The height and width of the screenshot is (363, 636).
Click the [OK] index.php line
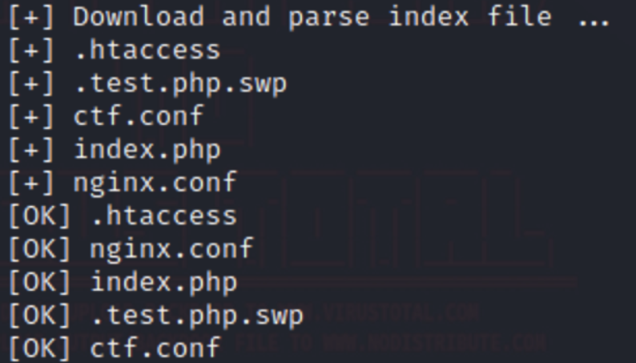pyautogui.click(x=123, y=283)
